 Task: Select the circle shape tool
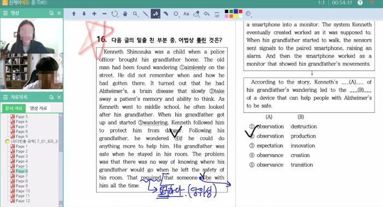(176, 14)
